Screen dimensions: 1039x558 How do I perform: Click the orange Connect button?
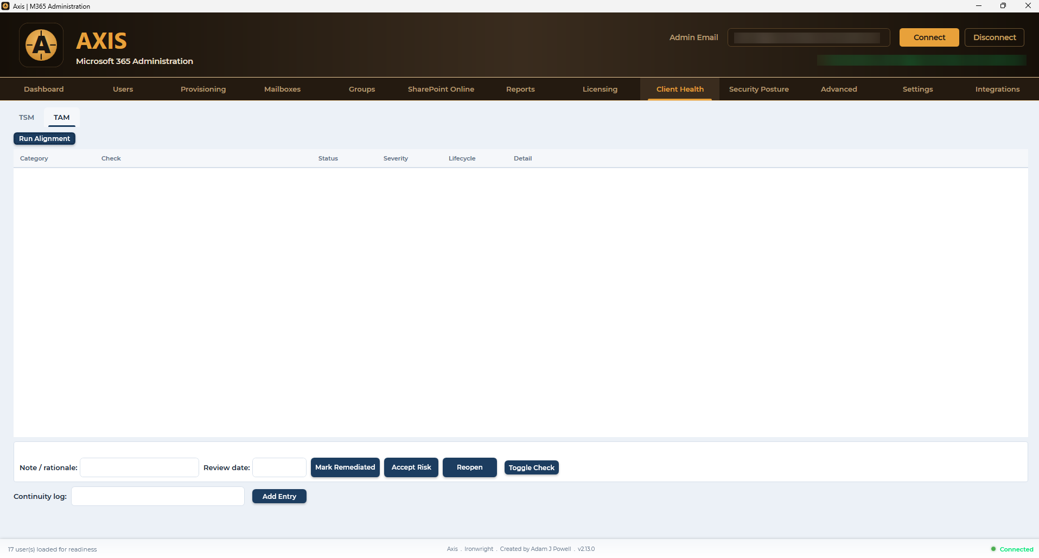(x=929, y=37)
